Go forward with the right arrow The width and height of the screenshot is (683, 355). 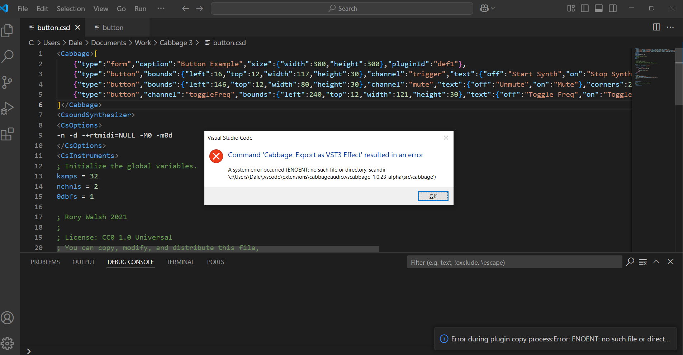coord(200,9)
